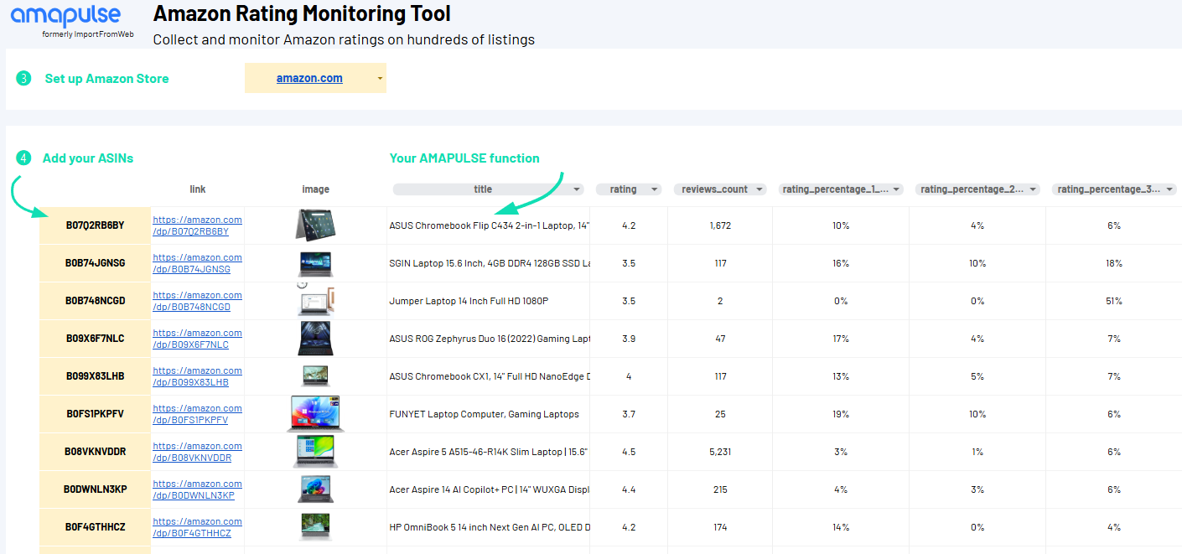Click the Add your ASINs heading
The height and width of the screenshot is (554, 1182).
click(x=88, y=158)
